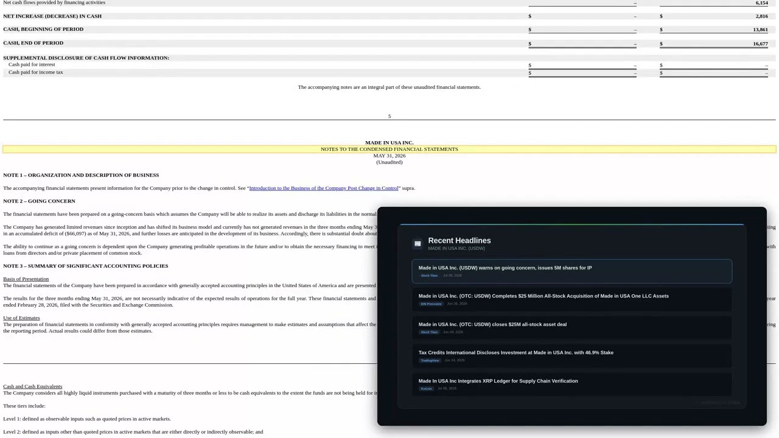Click page number 5 above the divider
The image size is (779, 438).
(389, 116)
